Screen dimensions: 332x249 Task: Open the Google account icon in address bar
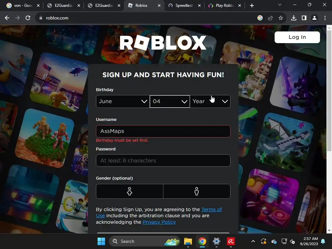[x=260, y=18]
